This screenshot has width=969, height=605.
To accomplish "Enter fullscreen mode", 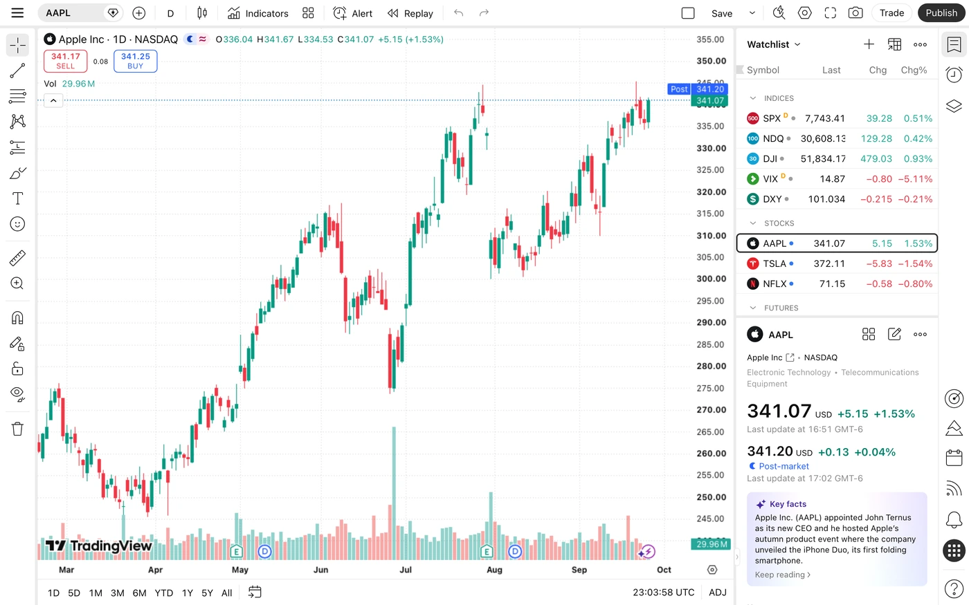I will 830,13.
